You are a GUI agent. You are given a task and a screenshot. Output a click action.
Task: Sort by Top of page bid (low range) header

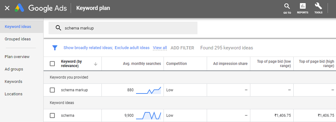tap(274, 64)
